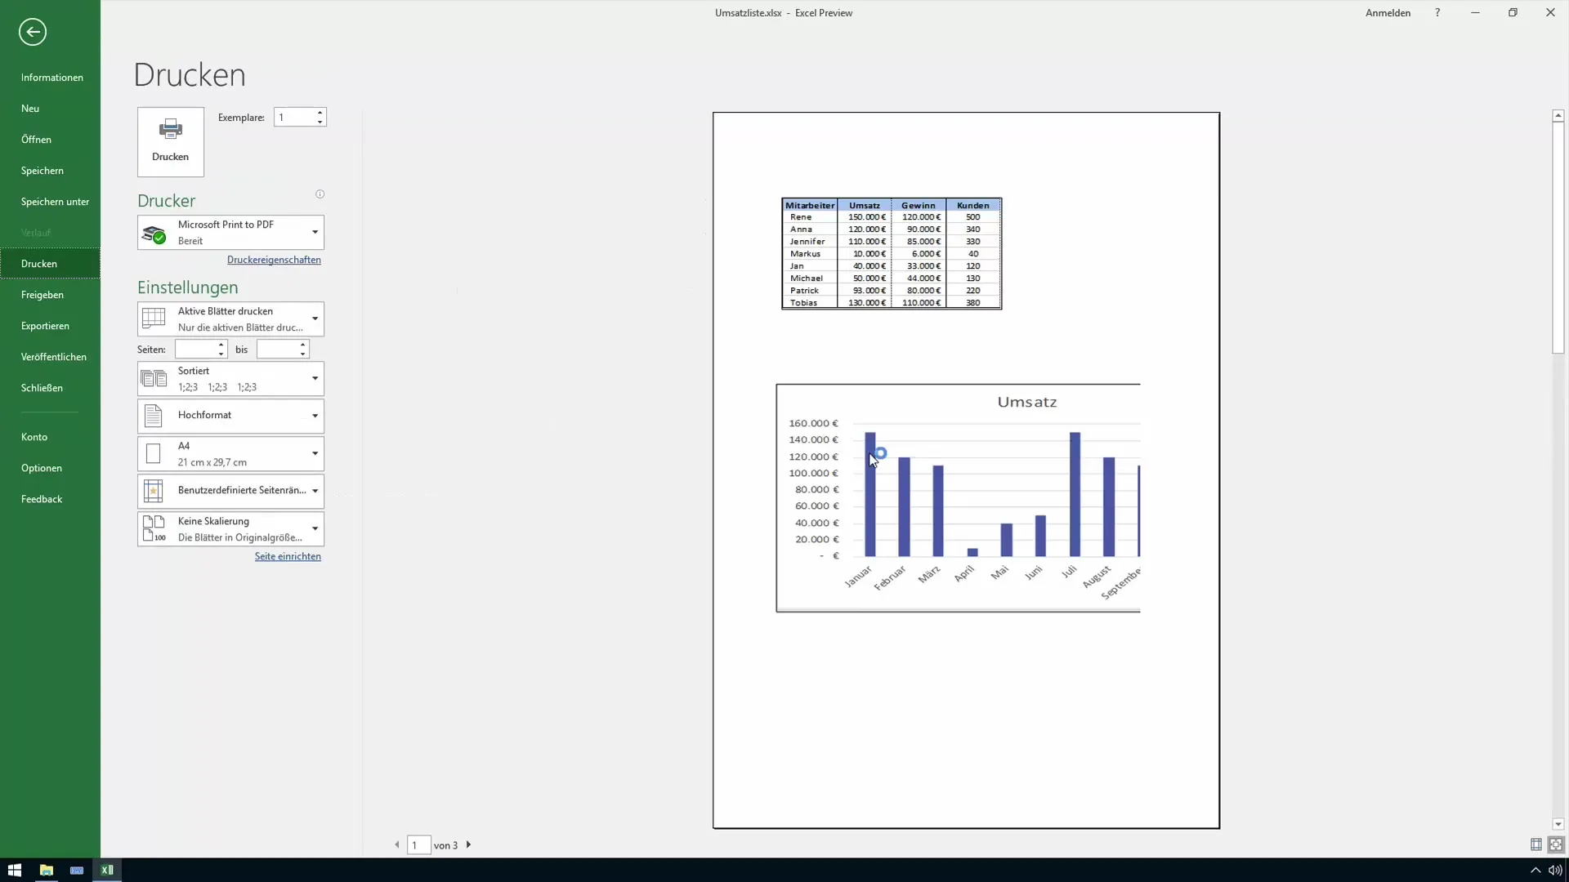Expand the Benutzerdefinierte Seitenrän... dropdown
This screenshot has height=882, width=1569.
[x=315, y=490]
